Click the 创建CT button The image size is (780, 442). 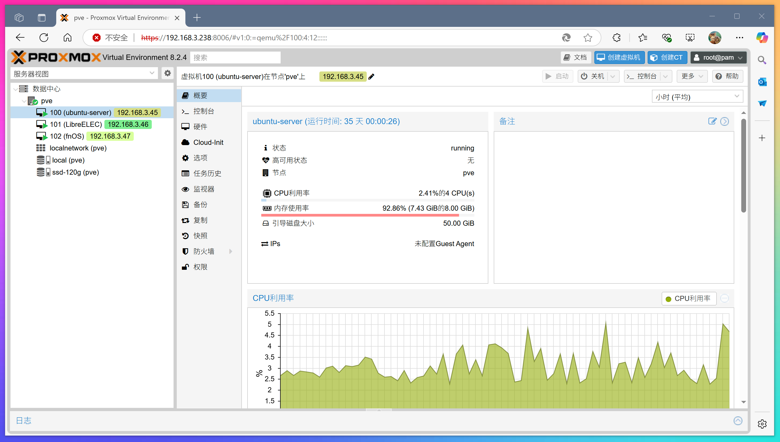pyautogui.click(x=667, y=58)
